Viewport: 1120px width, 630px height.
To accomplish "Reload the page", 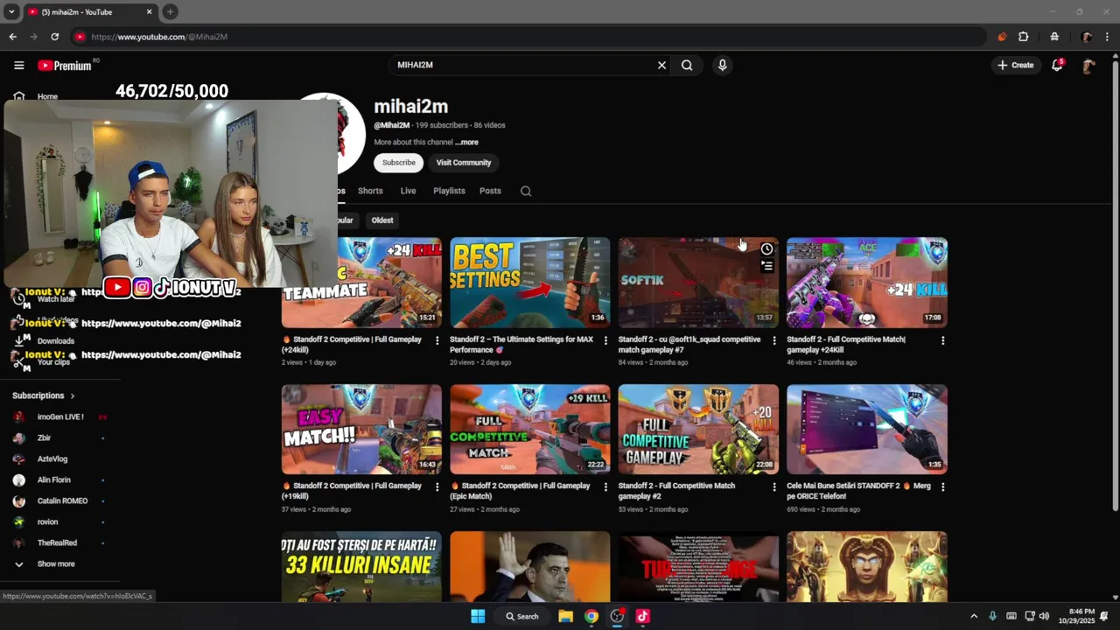I will 54,37.
